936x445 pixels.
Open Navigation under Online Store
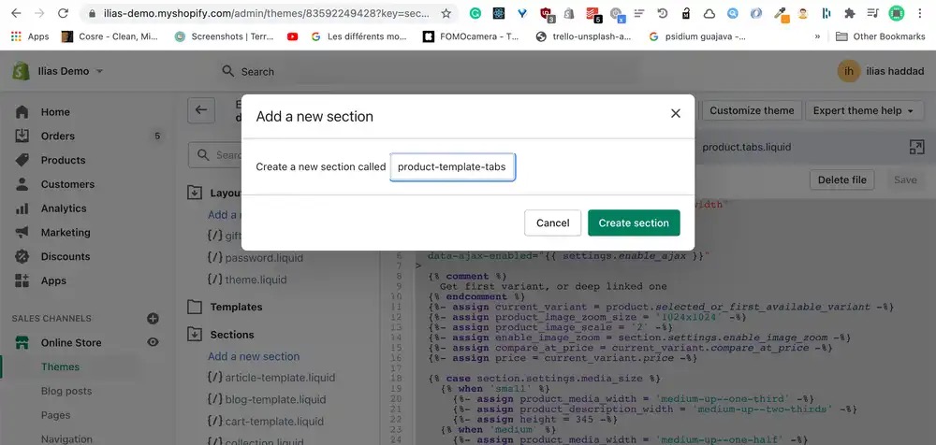pyautogui.click(x=66, y=439)
